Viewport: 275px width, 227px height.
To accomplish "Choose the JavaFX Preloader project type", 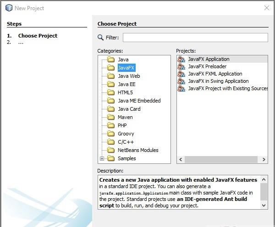I will point(207,66).
